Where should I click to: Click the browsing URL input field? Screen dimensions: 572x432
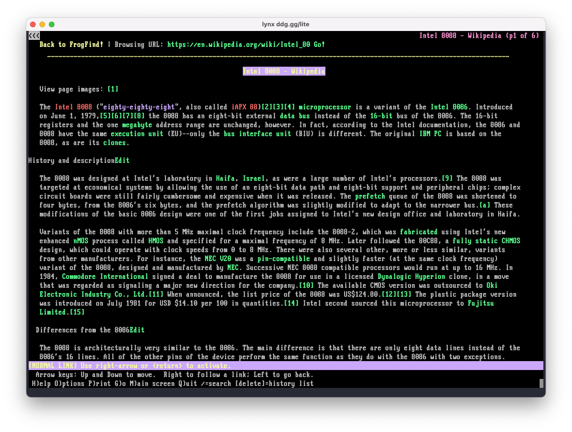[x=239, y=45]
